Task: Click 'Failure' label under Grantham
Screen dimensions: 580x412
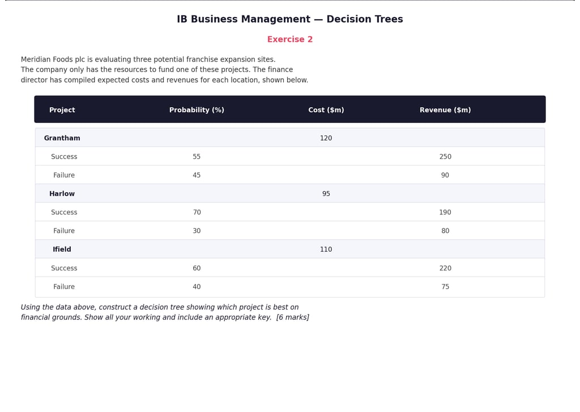Action: point(64,175)
